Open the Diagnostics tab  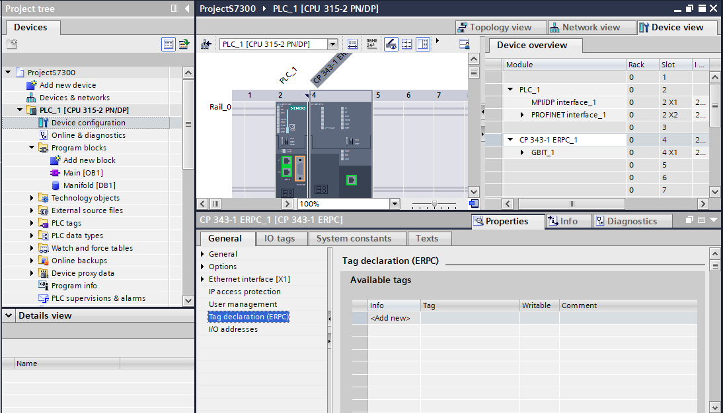pos(632,222)
